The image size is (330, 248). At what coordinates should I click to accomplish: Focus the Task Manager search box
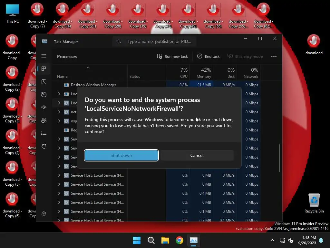click(x=154, y=42)
